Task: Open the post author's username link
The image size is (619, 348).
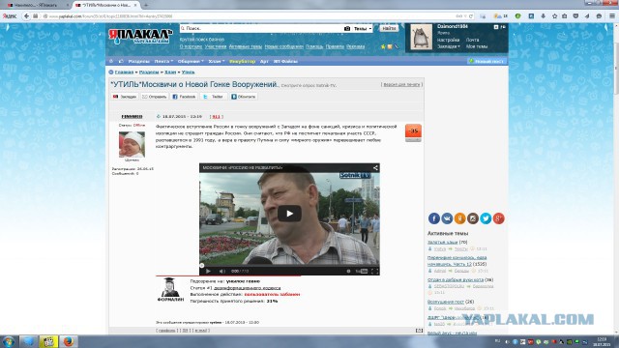Action: (132, 116)
